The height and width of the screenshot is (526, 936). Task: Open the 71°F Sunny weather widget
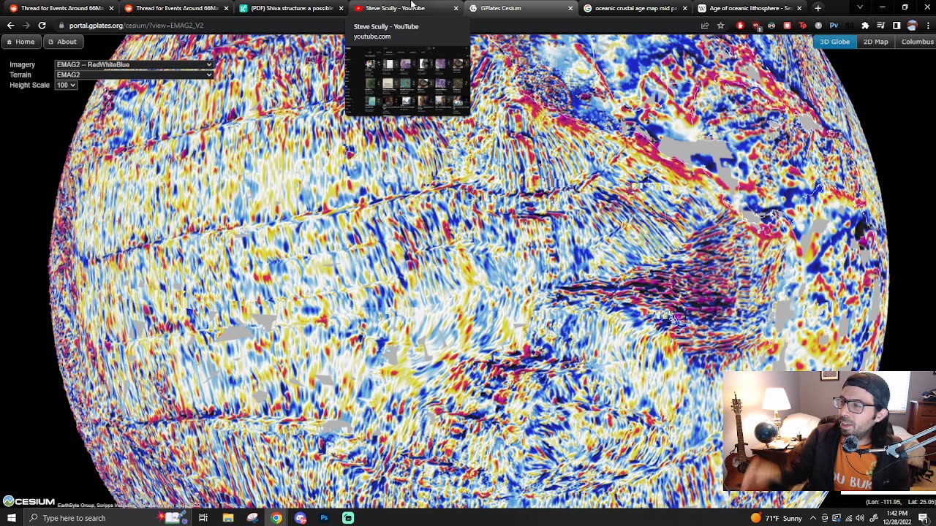pyautogui.click(x=776, y=518)
